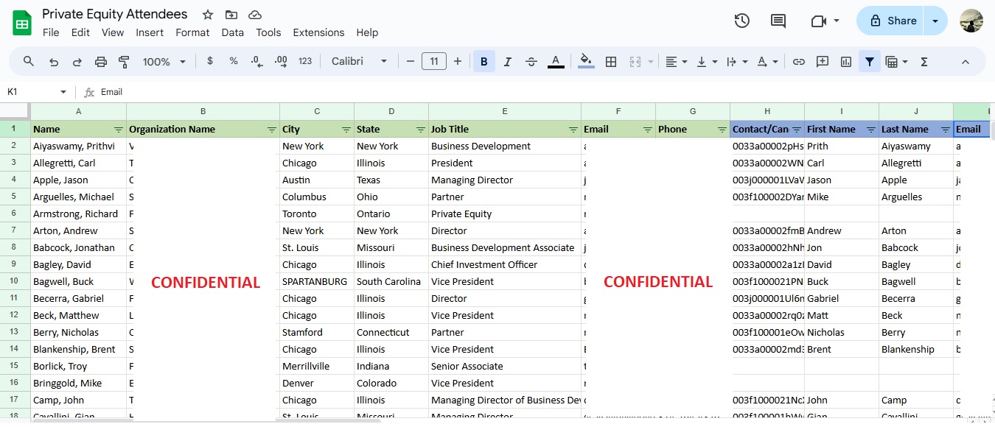Insert a chart
This screenshot has width=995, height=427.
point(846,62)
